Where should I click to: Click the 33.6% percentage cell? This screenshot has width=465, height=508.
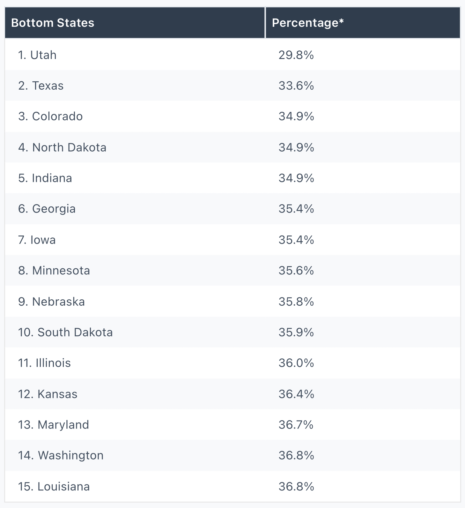click(x=296, y=86)
